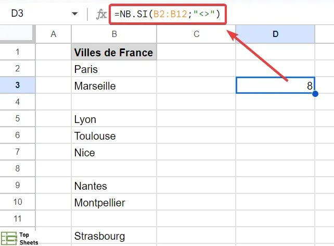The width and height of the screenshot is (334, 246).
Task: Select the cell containing Marseille
Action: pos(114,85)
